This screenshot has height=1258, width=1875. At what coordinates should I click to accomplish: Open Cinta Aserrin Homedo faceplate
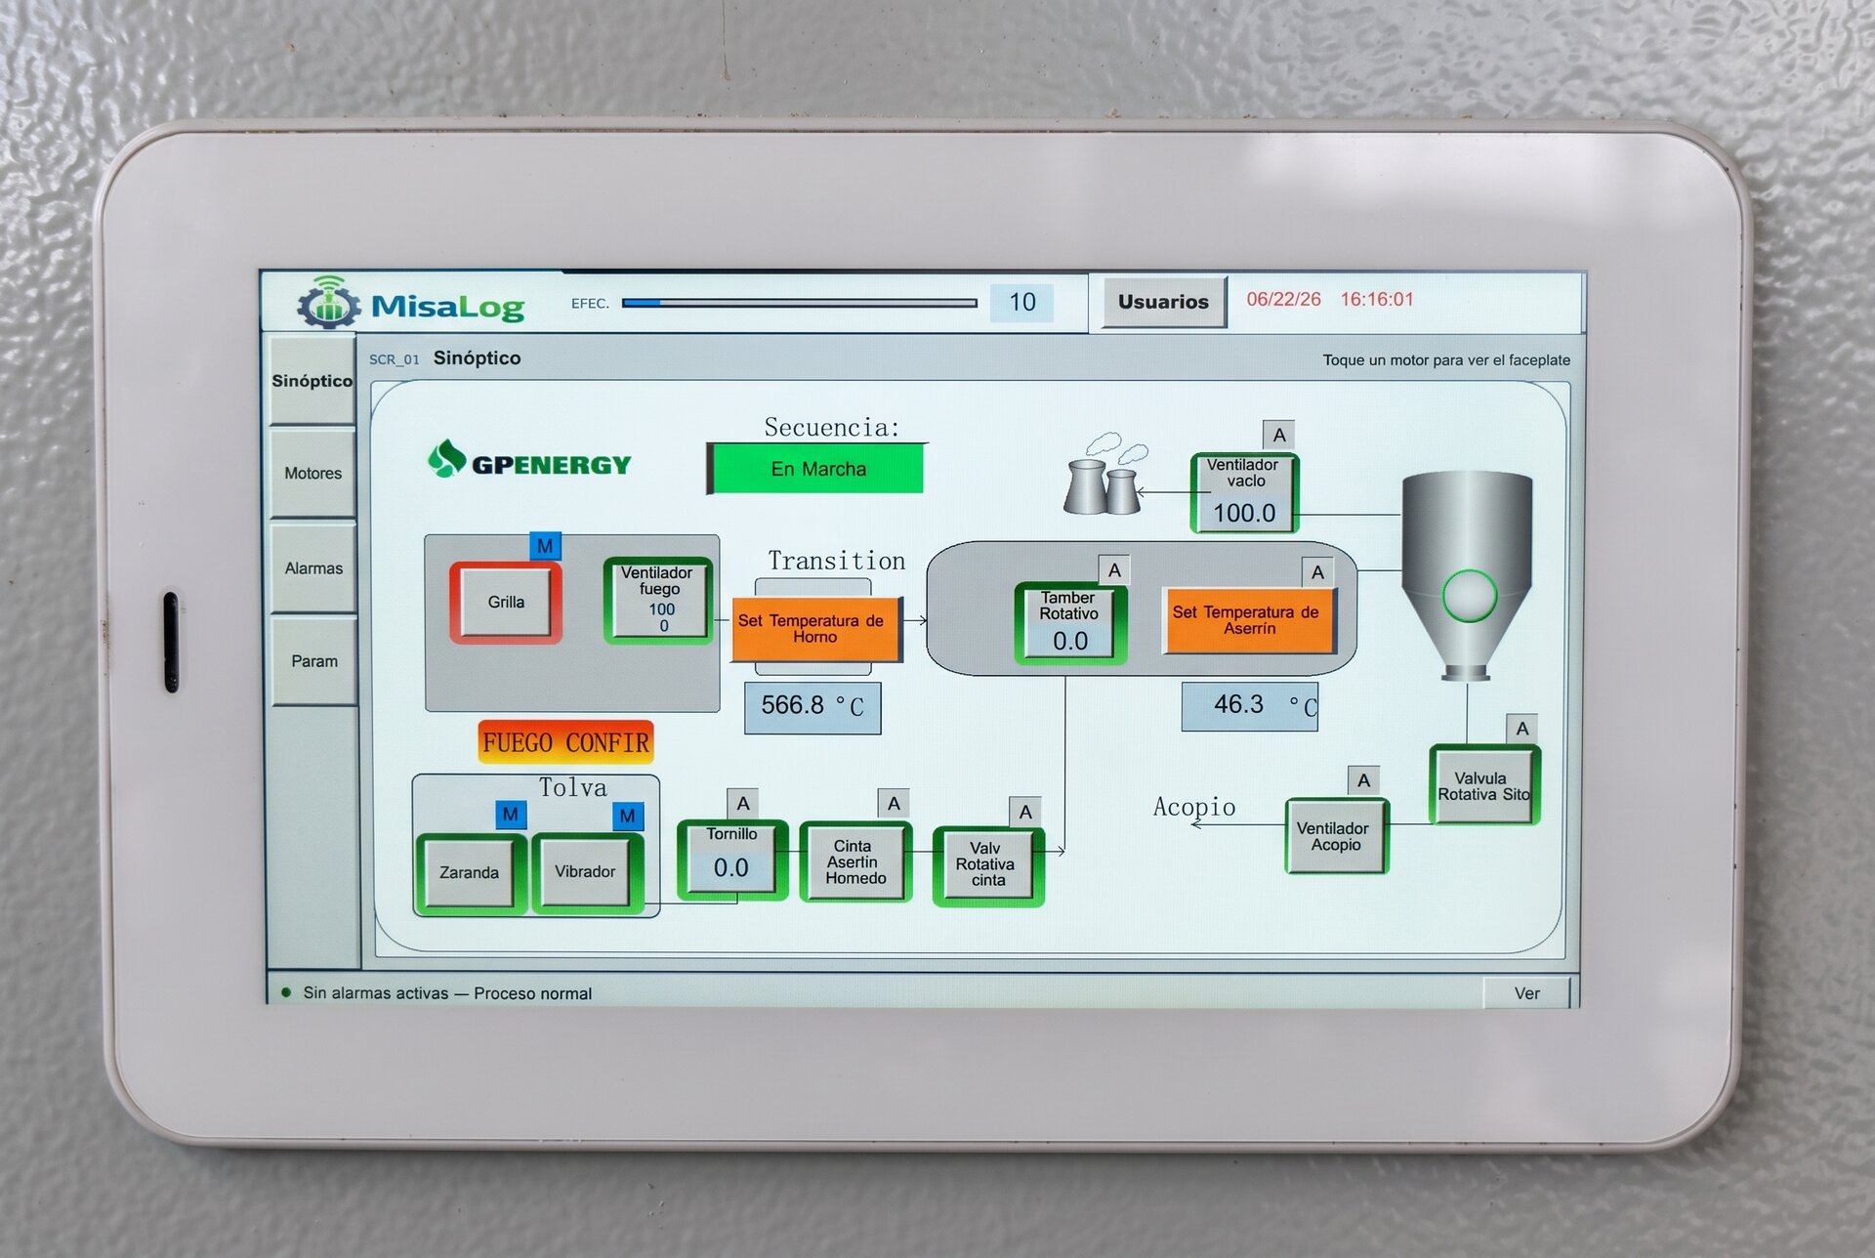pos(855,861)
